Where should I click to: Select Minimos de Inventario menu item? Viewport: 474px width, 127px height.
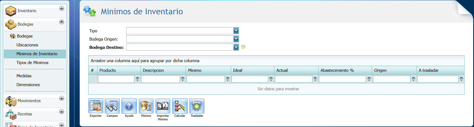35,54
